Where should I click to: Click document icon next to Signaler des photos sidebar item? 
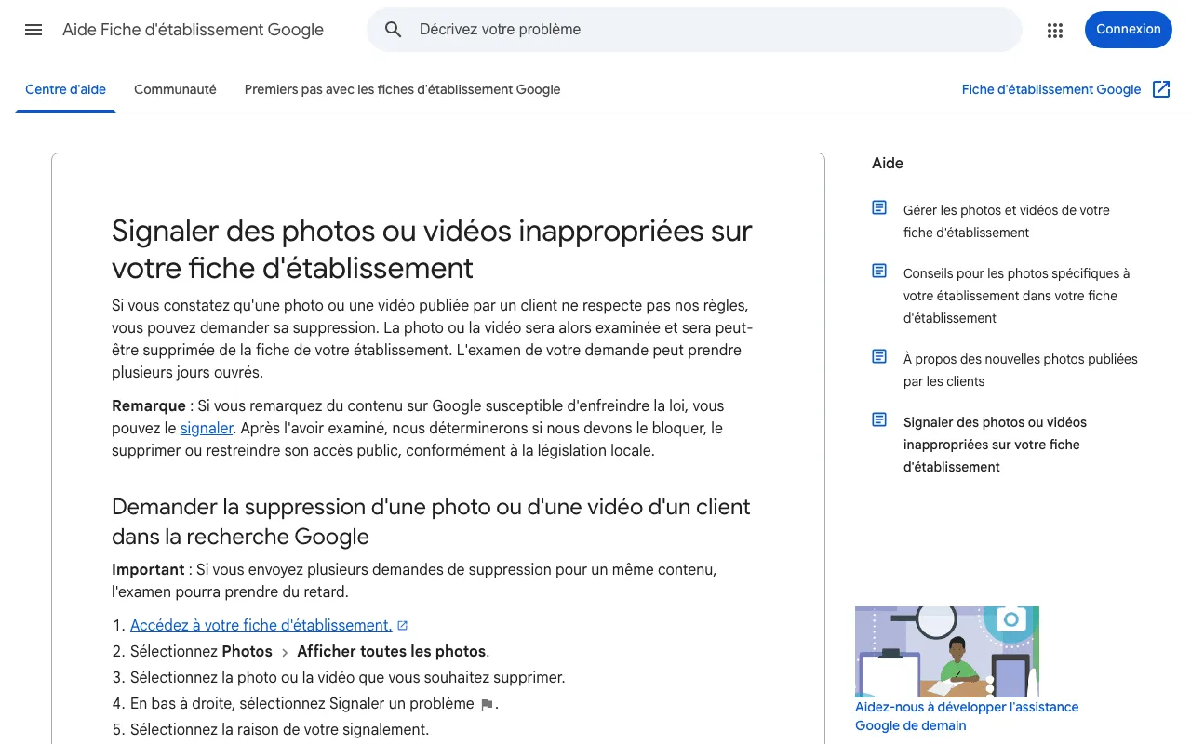(x=879, y=419)
